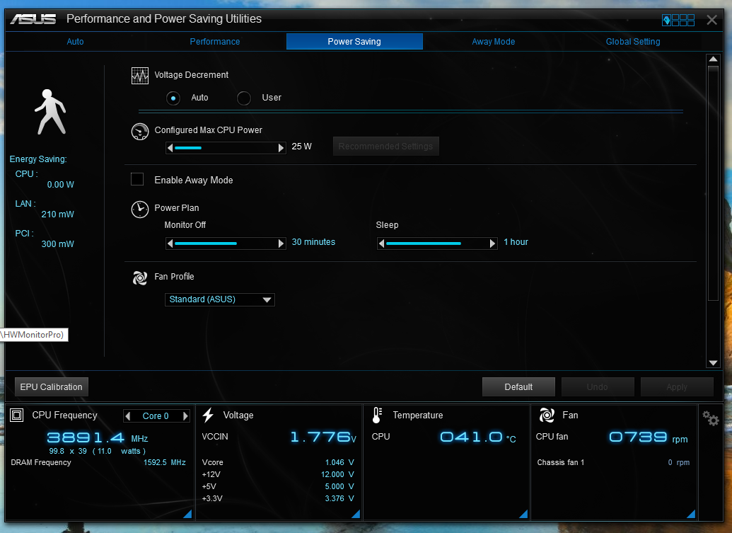Image resolution: width=732 pixels, height=533 pixels.
Task: Select the Auto voltage decrement radio button
Action: [173, 98]
